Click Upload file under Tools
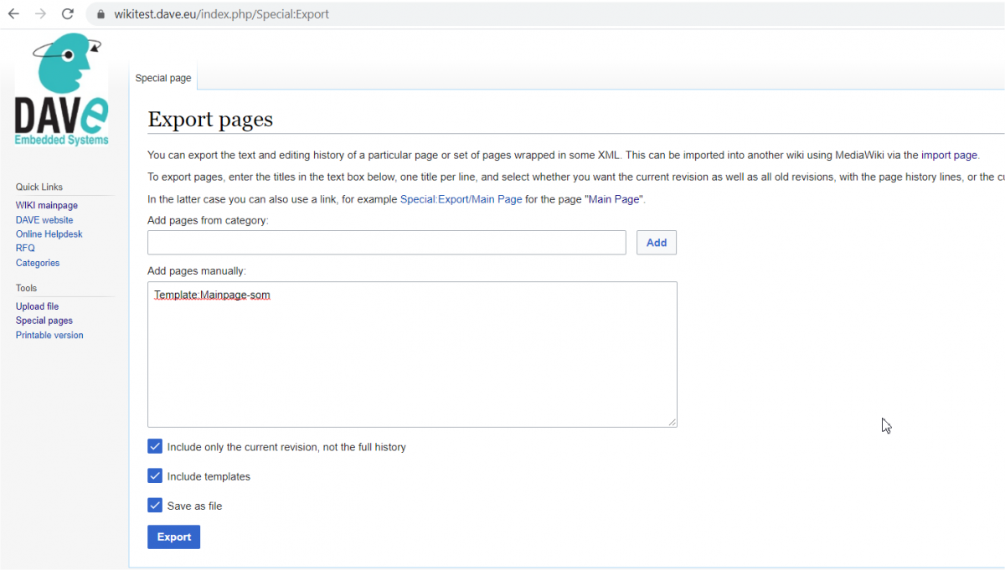 (37, 306)
